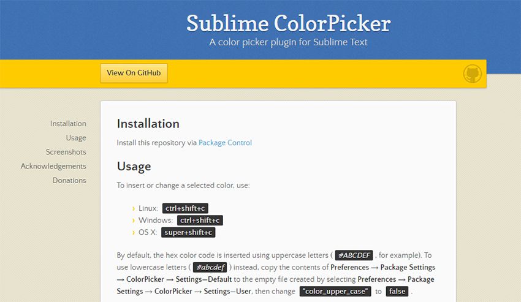Go to Screenshots in the sidebar
The width and height of the screenshot is (521, 302).
click(66, 152)
